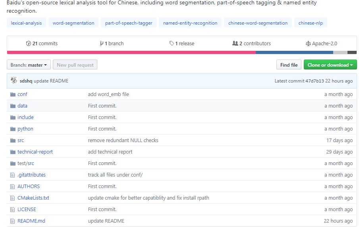Viewport: 359px width, 227px height.
Task: Click the license scale icon near Apache-2.0
Action: [x=308, y=44]
